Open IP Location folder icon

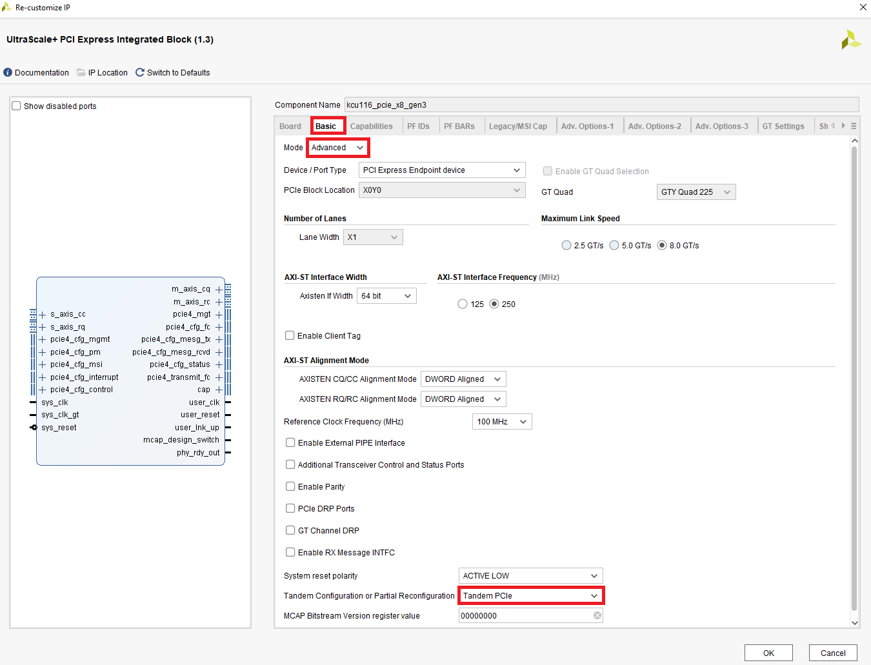[x=81, y=72]
